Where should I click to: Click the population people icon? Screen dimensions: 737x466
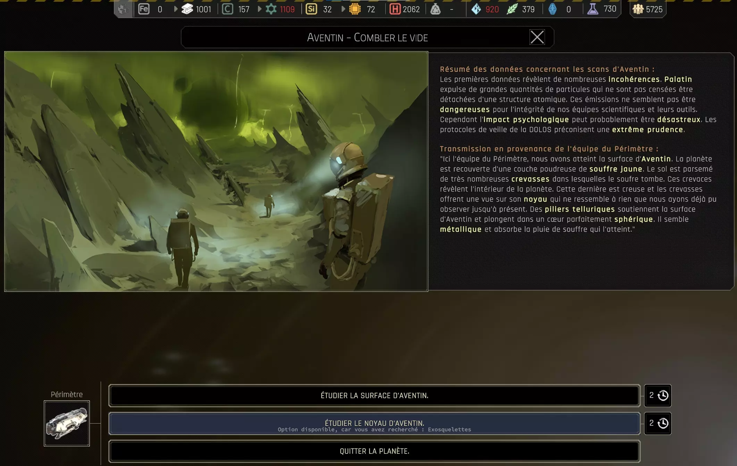(x=638, y=9)
